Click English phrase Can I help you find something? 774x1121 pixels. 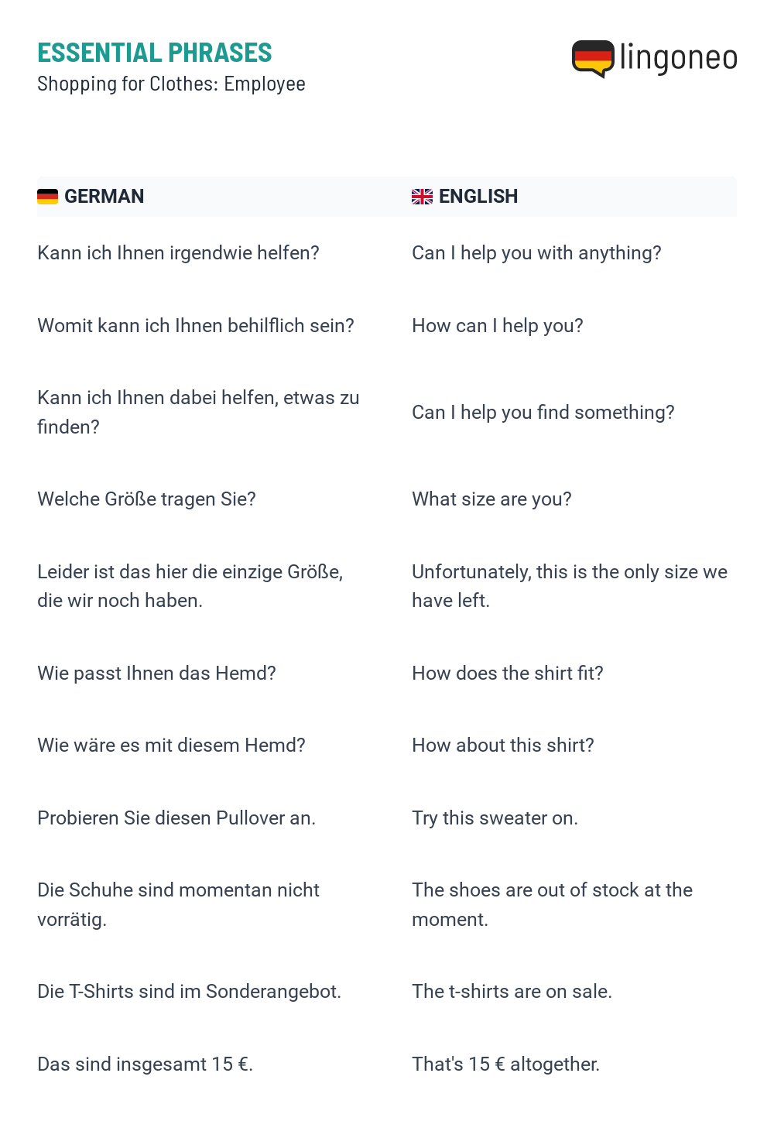point(543,413)
